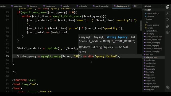The image size is (171, 96).
Task: Open editor More Actions ellipsis
Action: pos(139,6)
